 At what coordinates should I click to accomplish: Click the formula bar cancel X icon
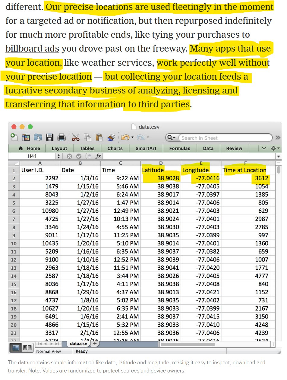click(x=69, y=156)
